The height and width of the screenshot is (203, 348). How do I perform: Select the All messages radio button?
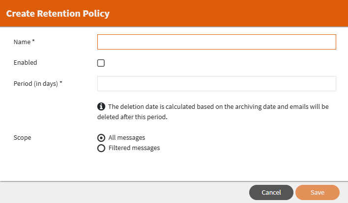[101, 138]
